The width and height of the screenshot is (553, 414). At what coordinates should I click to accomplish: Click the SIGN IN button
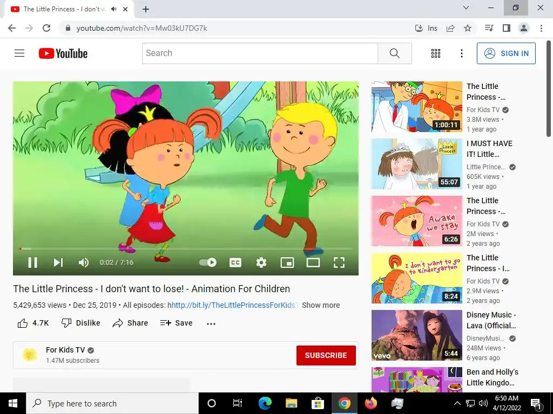coord(506,53)
